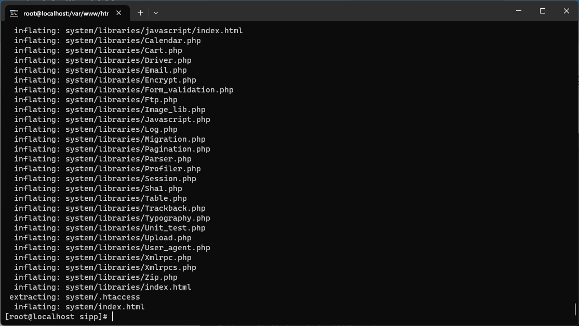Click the command prompt icon in the tab
The height and width of the screenshot is (326, 579).
pos(14,13)
